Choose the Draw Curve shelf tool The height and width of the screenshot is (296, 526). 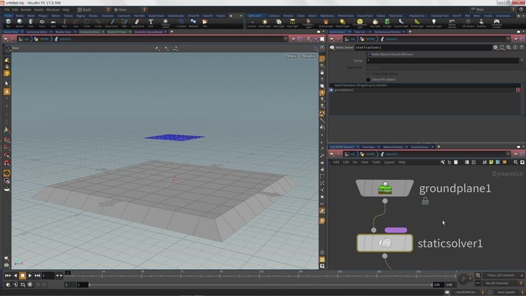pyautogui.click(x=111, y=23)
